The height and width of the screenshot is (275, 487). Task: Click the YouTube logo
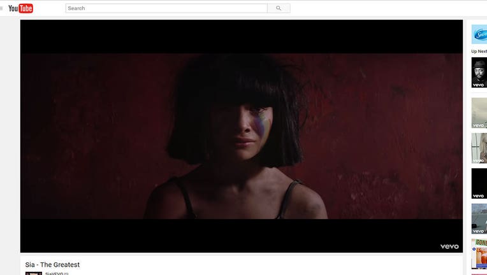point(21,8)
